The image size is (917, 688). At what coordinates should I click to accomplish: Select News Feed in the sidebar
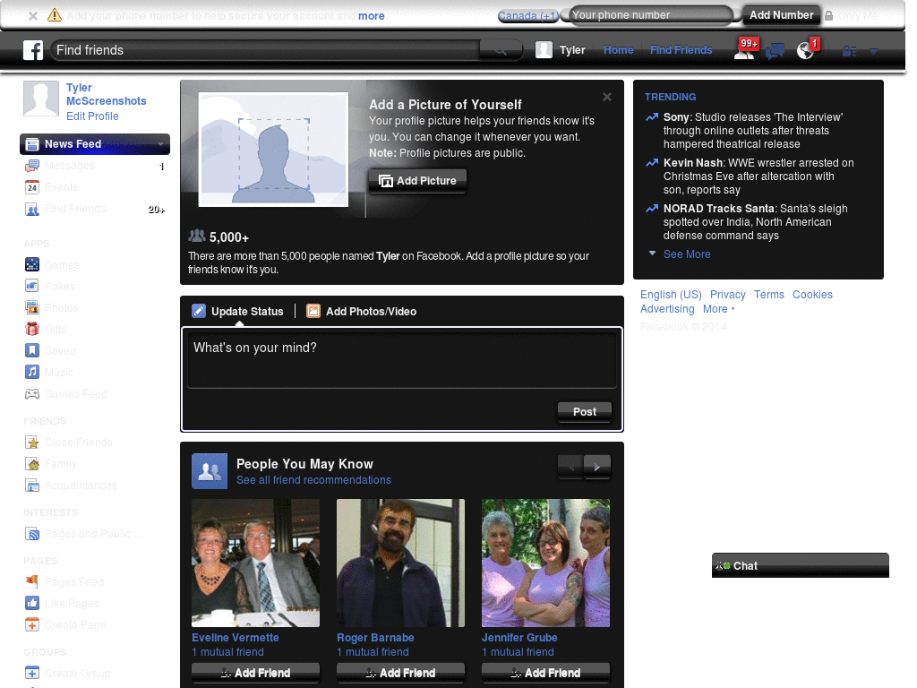(95, 144)
